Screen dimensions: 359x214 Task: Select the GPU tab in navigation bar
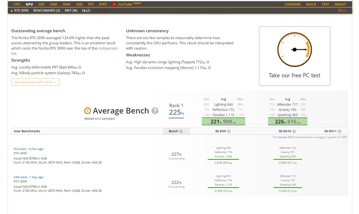coord(29,4)
